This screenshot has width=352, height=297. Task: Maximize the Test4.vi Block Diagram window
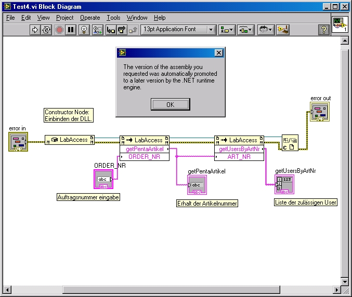point(335,7)
